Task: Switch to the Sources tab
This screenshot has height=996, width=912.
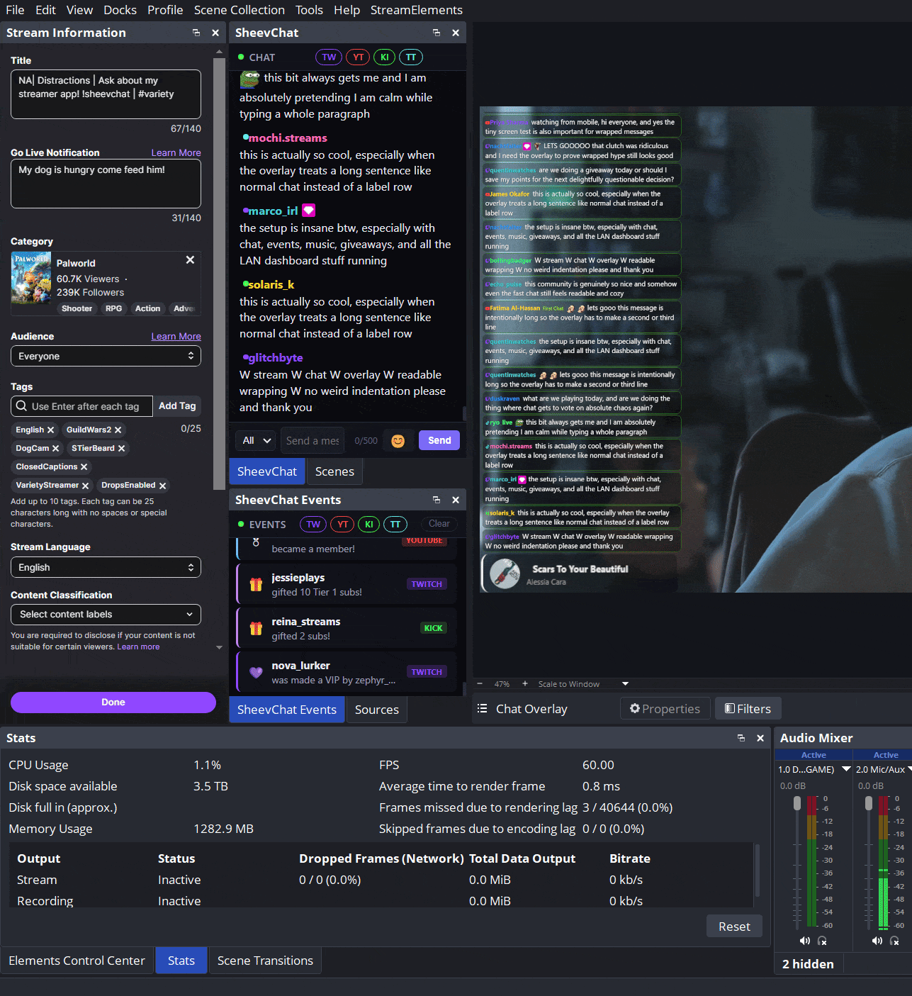Action: coord(377,710)
